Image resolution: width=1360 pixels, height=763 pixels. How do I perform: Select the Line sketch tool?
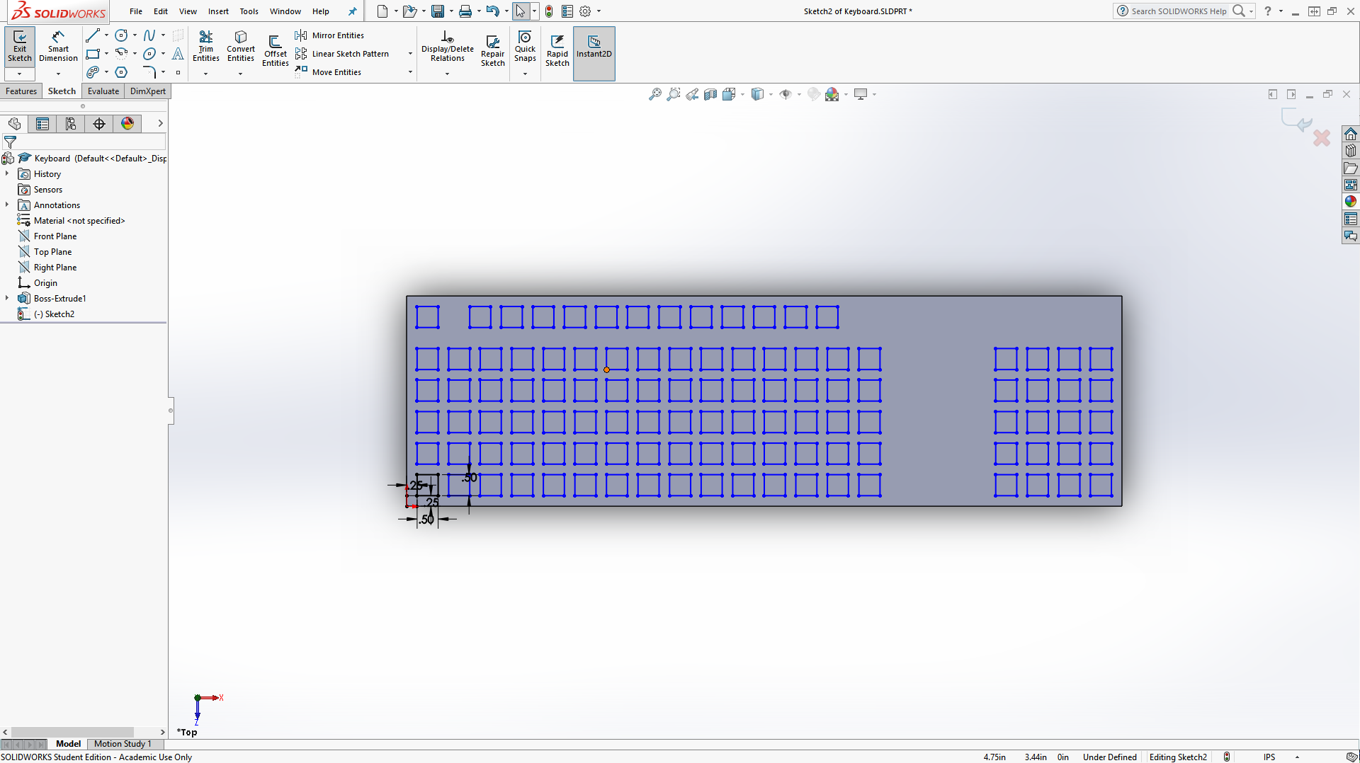pos(92,35)
